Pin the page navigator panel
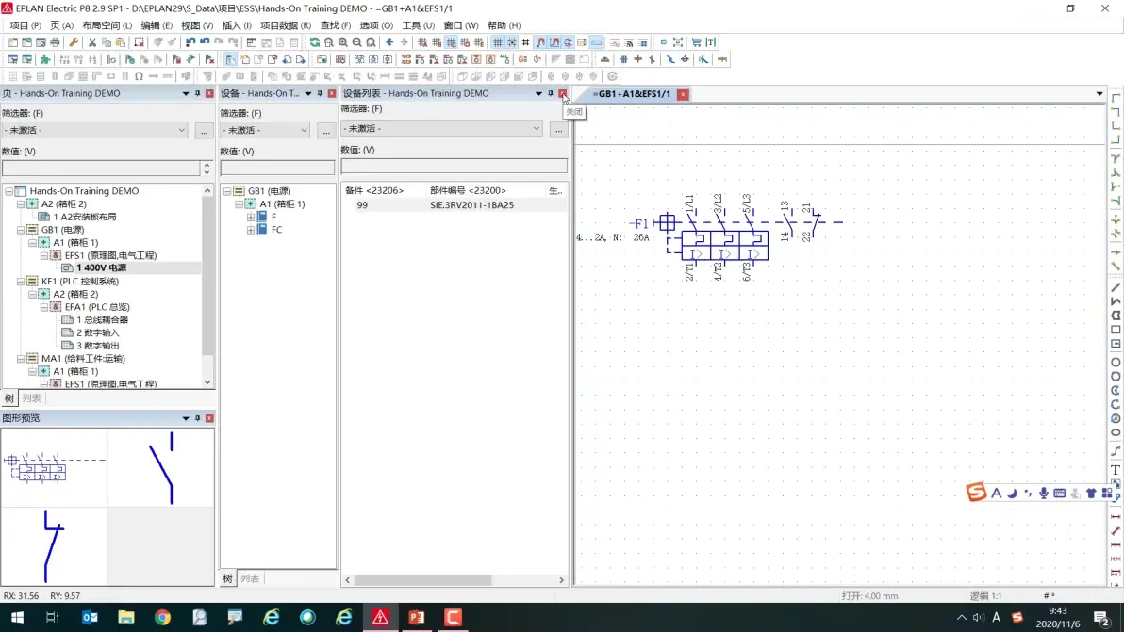Screen dimensions: 1124x632 tap(198, 94)
